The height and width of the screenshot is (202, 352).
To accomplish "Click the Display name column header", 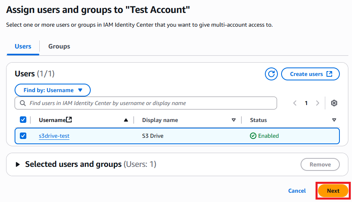I will tap(160, 120).
